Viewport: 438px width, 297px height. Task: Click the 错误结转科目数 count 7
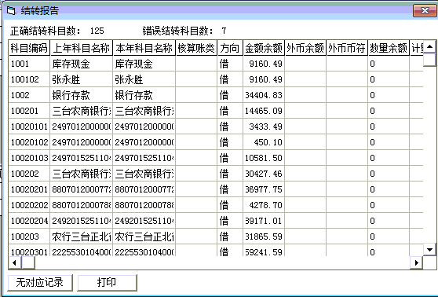click(224, 31)
